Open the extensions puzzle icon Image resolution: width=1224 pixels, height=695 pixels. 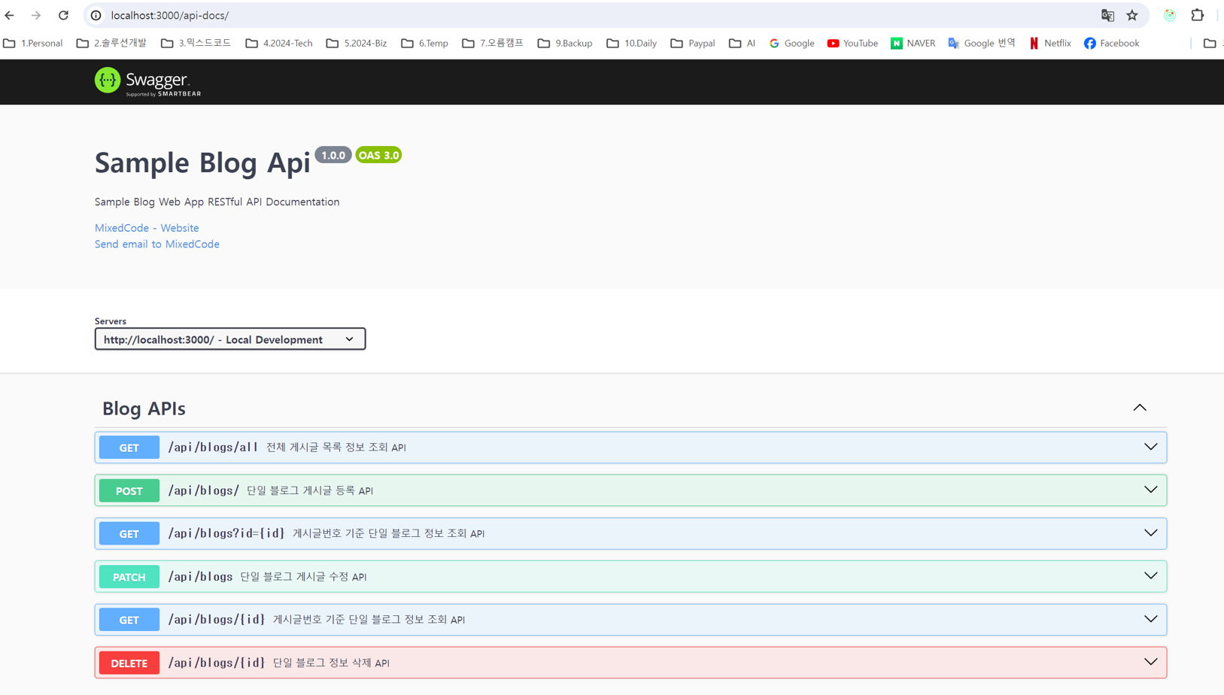(x=1197, y=15)
